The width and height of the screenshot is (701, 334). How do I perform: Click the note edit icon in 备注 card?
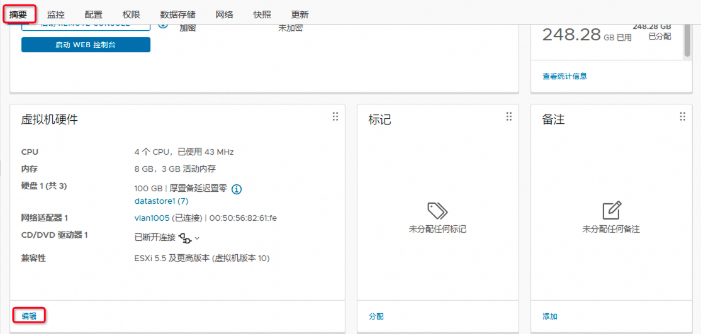pyautogui.click(x=612, y=211)
